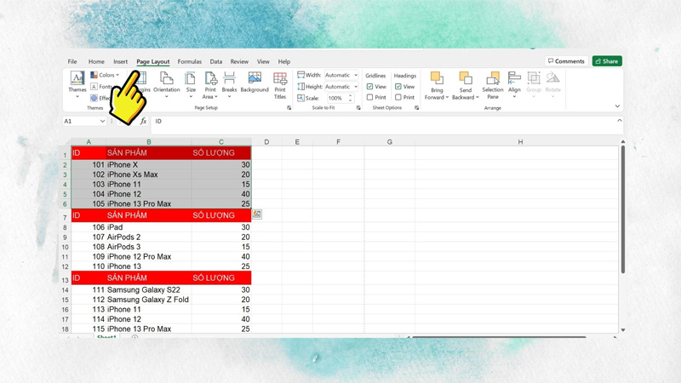Switch to the Insert tab
The image size is (681, 383).
point(120,61)
